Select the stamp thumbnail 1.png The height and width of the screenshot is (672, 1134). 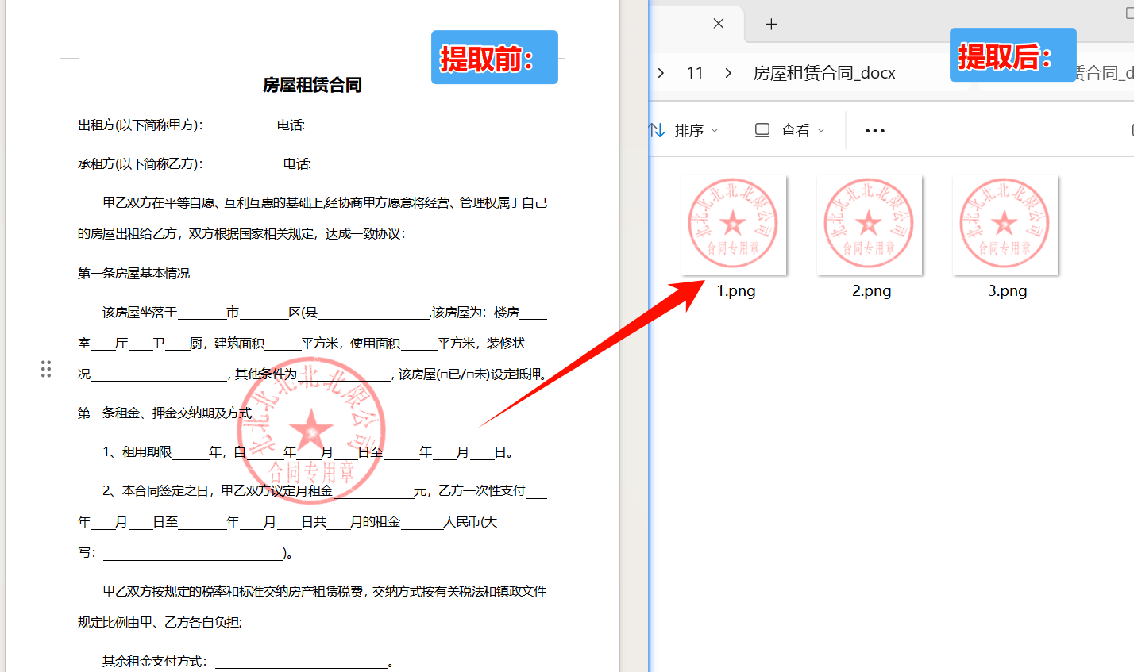pyautogui.click(x=734, y=225)
